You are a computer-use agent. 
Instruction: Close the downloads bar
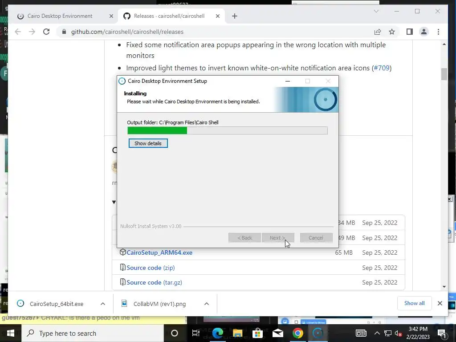(440, 303)
